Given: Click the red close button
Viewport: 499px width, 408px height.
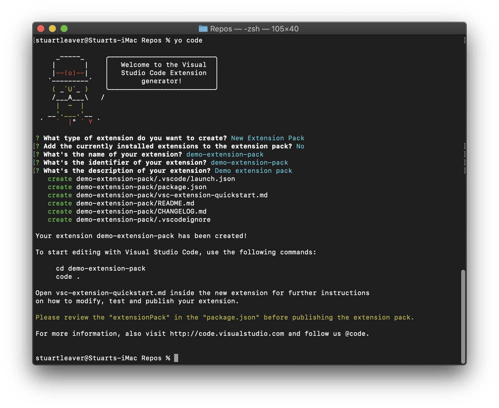Looking at the screenshot, I should pyautogui.click(x=41, y=29).
